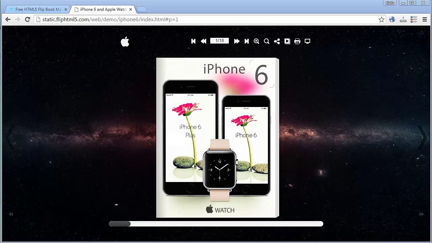This screenshot has width=432, height=243.
Task: Start auto flip slideshow playback
Action: tap(287, 41)
